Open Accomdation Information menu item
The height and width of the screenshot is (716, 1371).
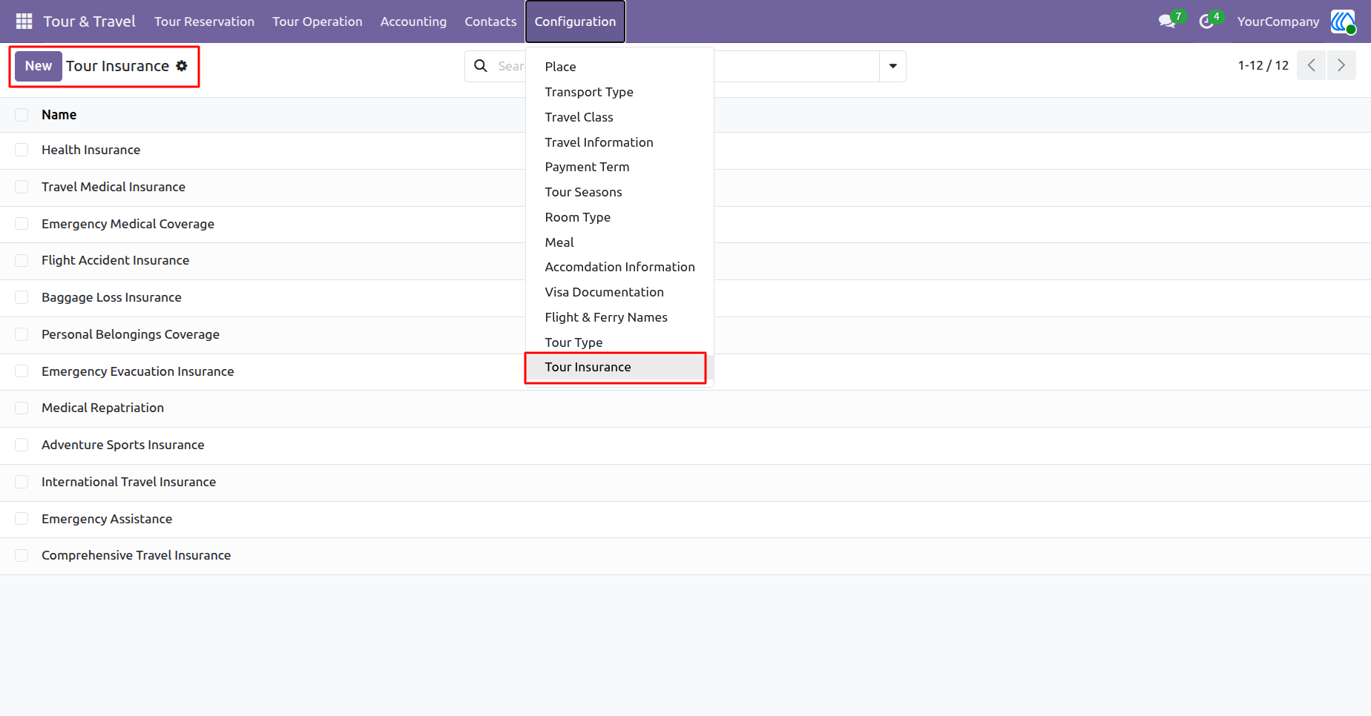click(x=619, y=267)
